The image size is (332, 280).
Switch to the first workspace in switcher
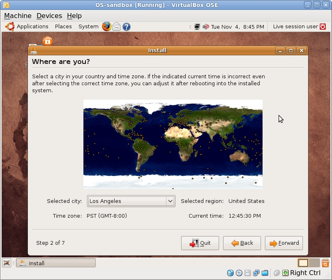pyautogui.click(x=303, y=263)
